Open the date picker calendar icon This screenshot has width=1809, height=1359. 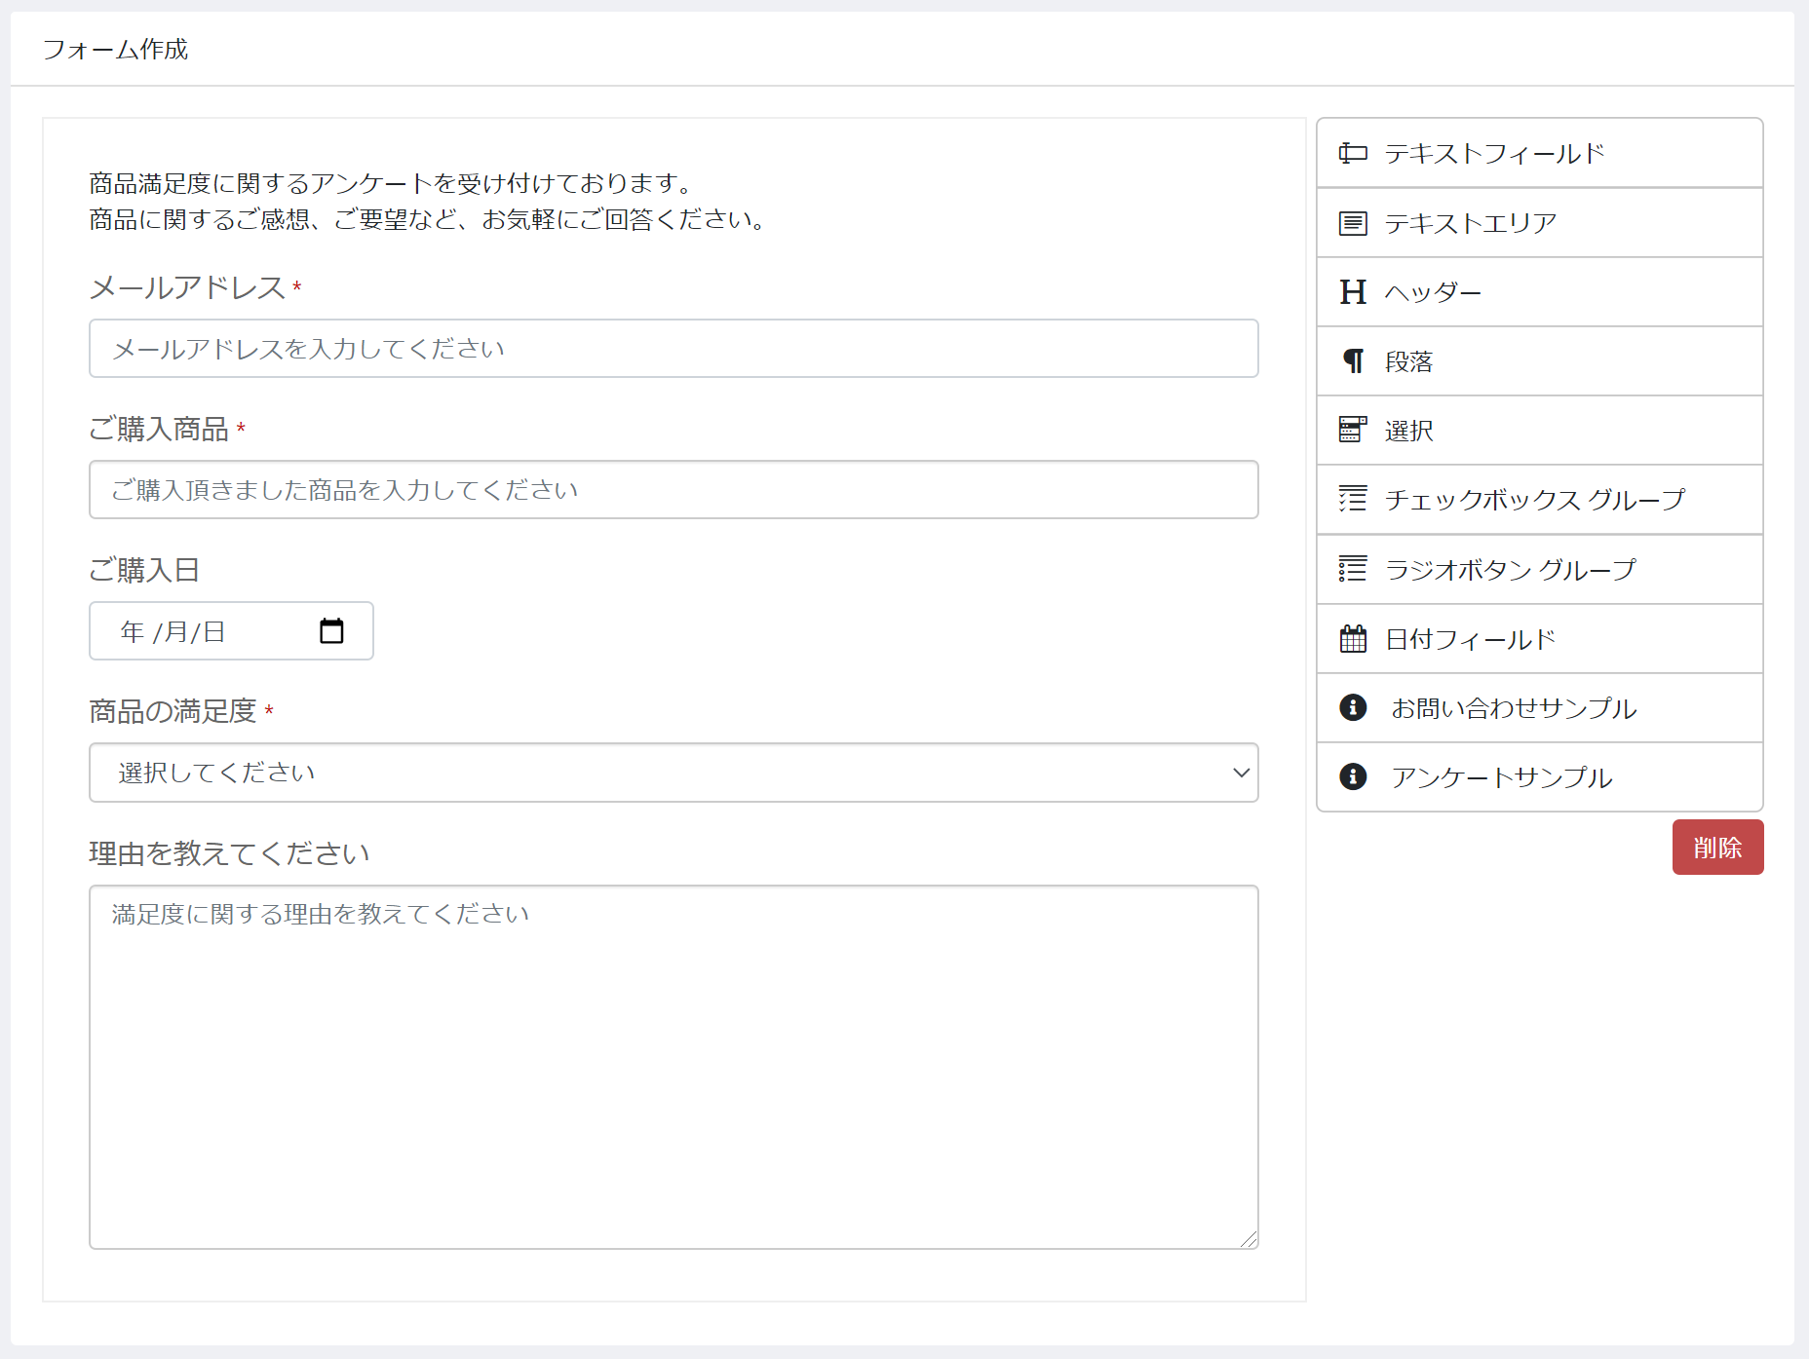(x=331, y=631)
